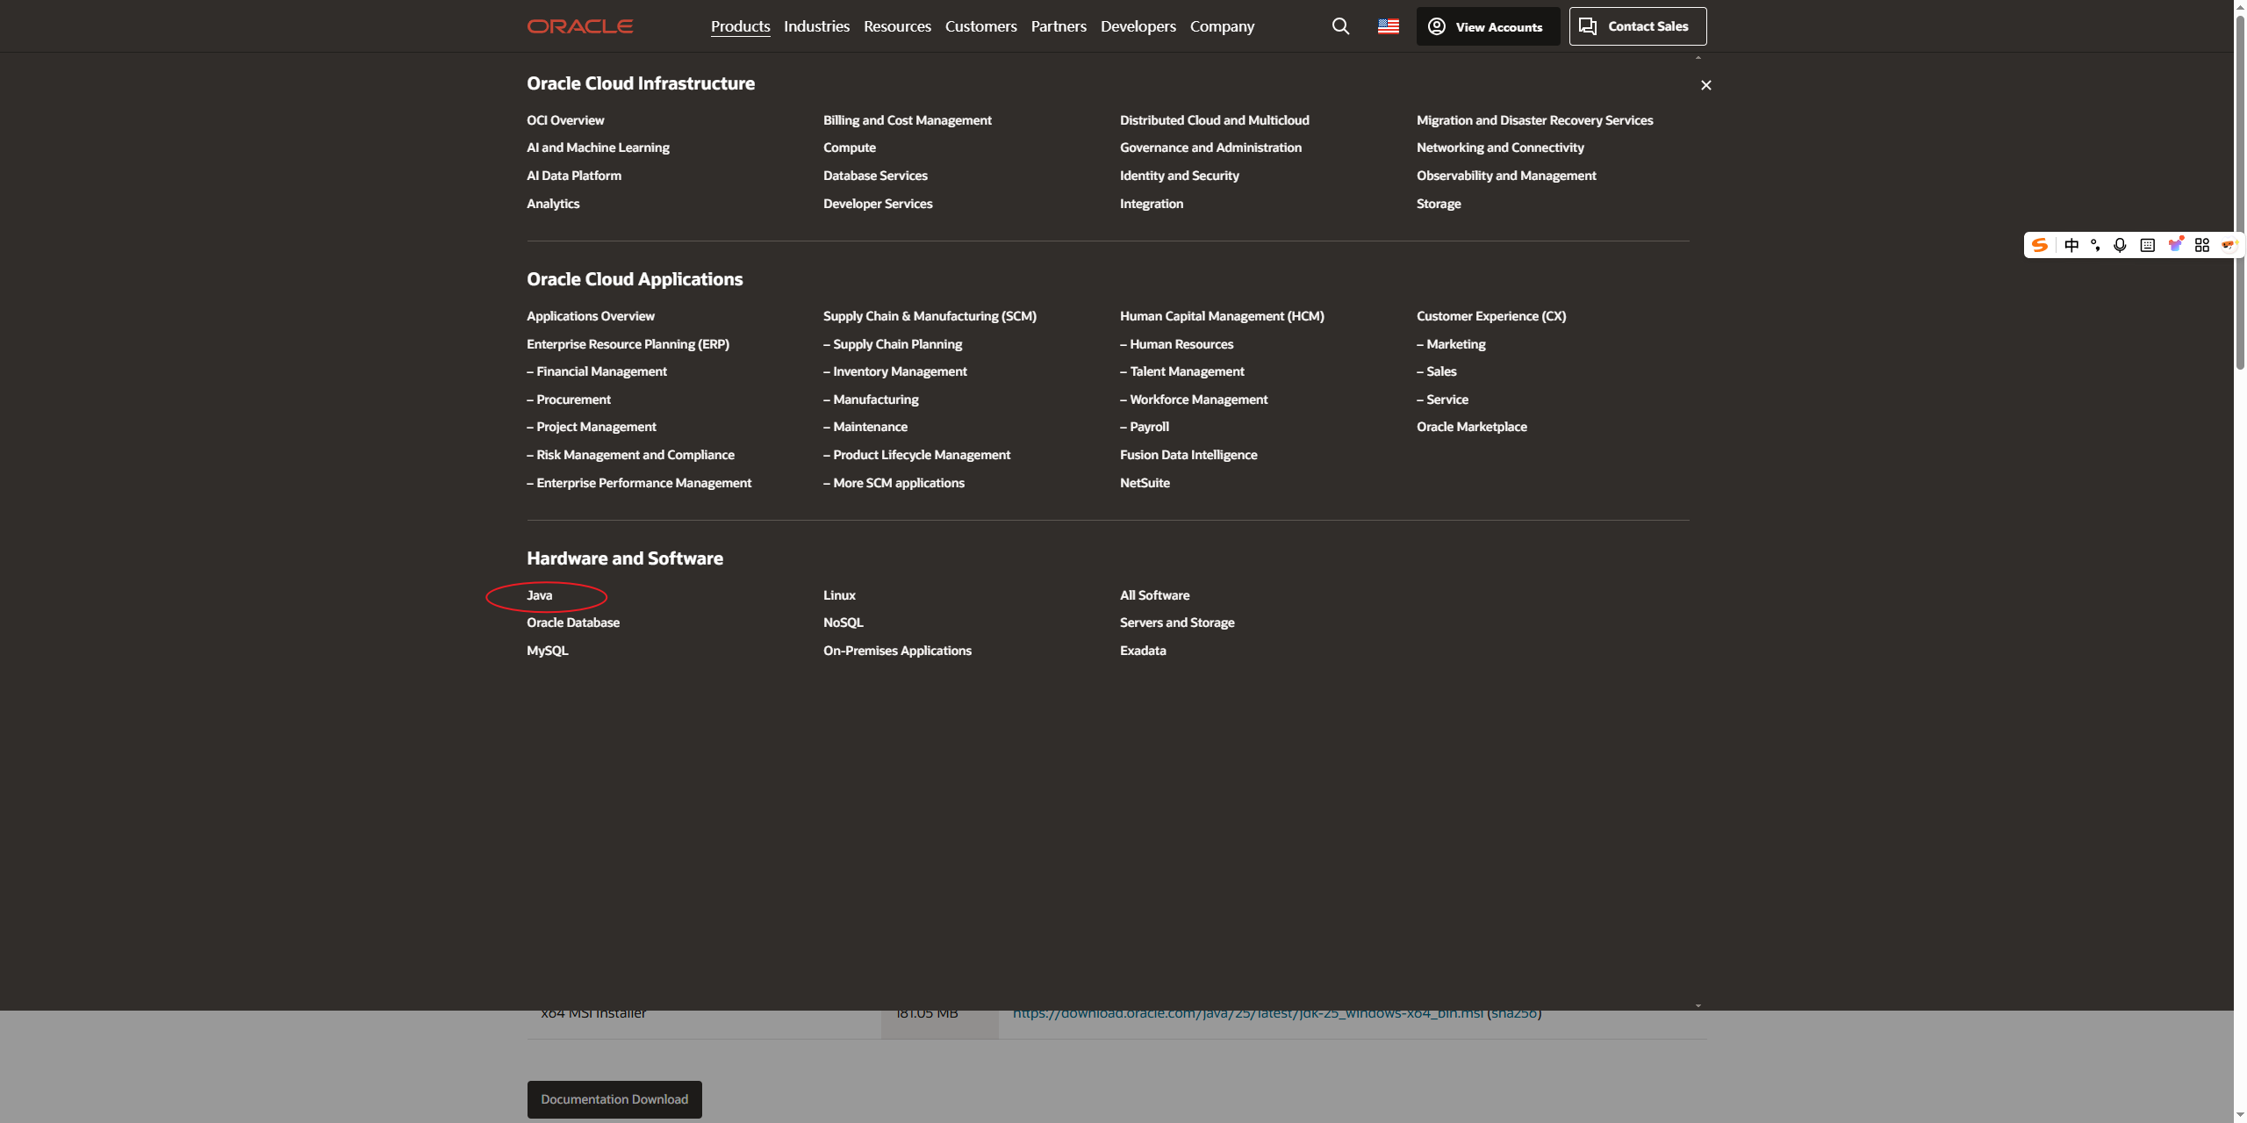
Task: Select Developer Services
Action: pos(878,204)
